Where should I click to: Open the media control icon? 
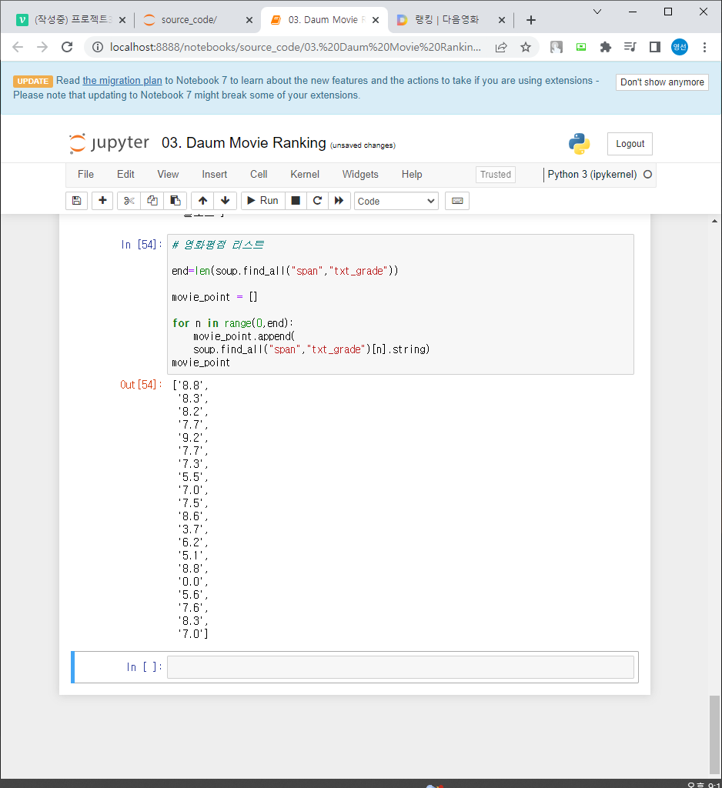[x=630, y=47]
